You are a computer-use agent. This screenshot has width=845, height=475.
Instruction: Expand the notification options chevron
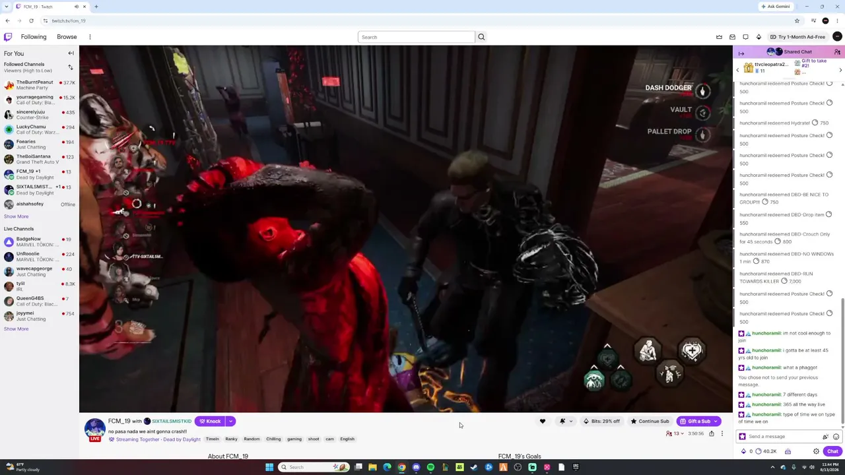coord(570,422)
